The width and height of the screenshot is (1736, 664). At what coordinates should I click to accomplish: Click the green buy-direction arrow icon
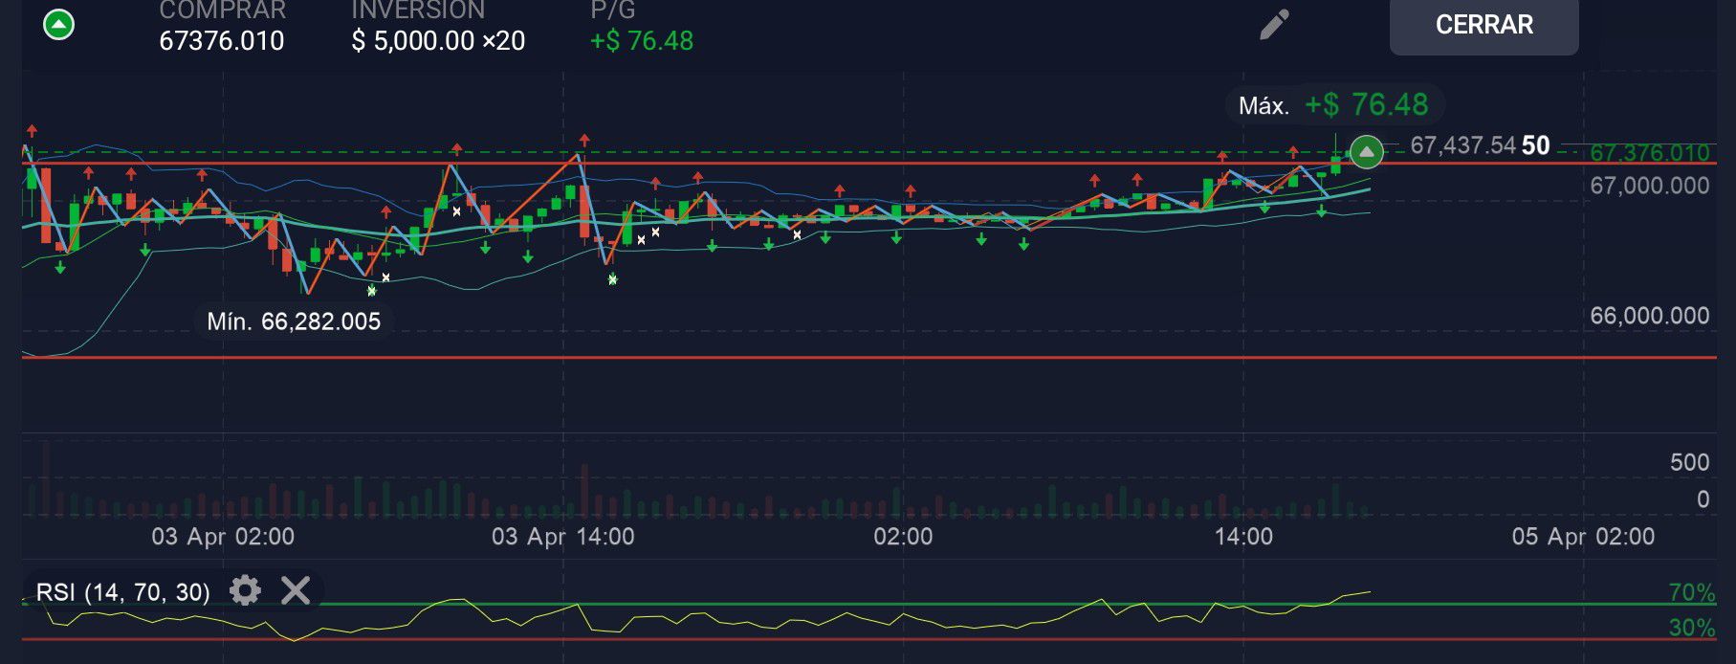tap(59, 24)
